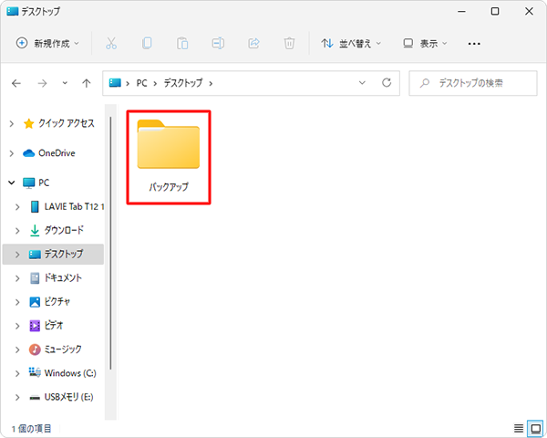Viewport: 547px width, 438px height.
Task: Select デスクトップ in navigation pane
Action: tap(64, 254)
